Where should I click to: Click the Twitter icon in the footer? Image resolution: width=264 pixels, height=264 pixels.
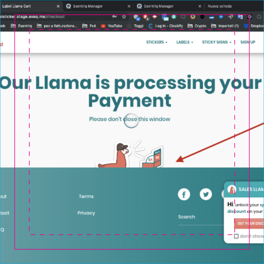(x=206, y=194)
